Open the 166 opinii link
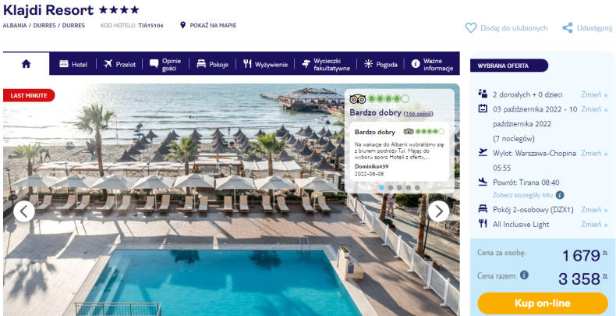This screenshot has height=316, width=616. click(419, 114)
